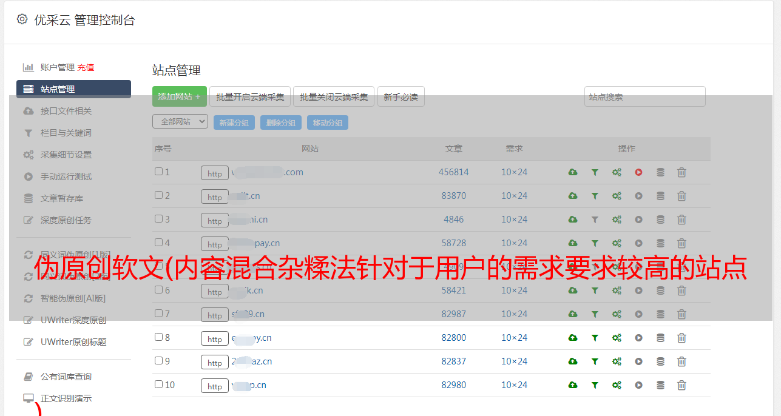This screenshot has width=781, height=416.
Task: Focus the 站点搜索 search field
Action: coord(644,96)
